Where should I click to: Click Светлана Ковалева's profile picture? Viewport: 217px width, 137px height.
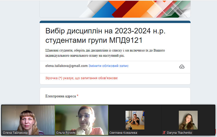pos(135,120)
